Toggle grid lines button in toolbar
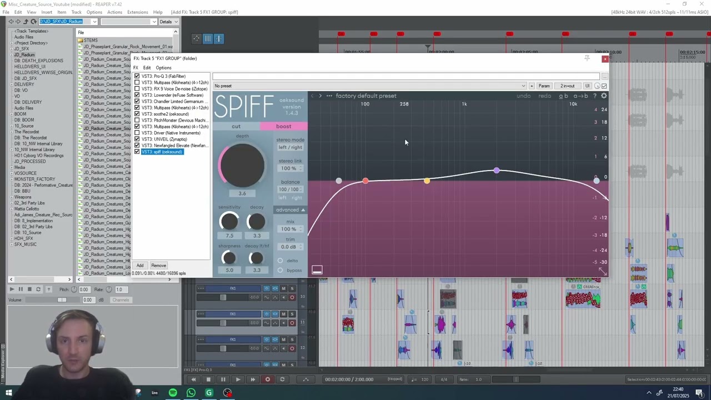The image size is (711, 400). (x=207, y=38)
